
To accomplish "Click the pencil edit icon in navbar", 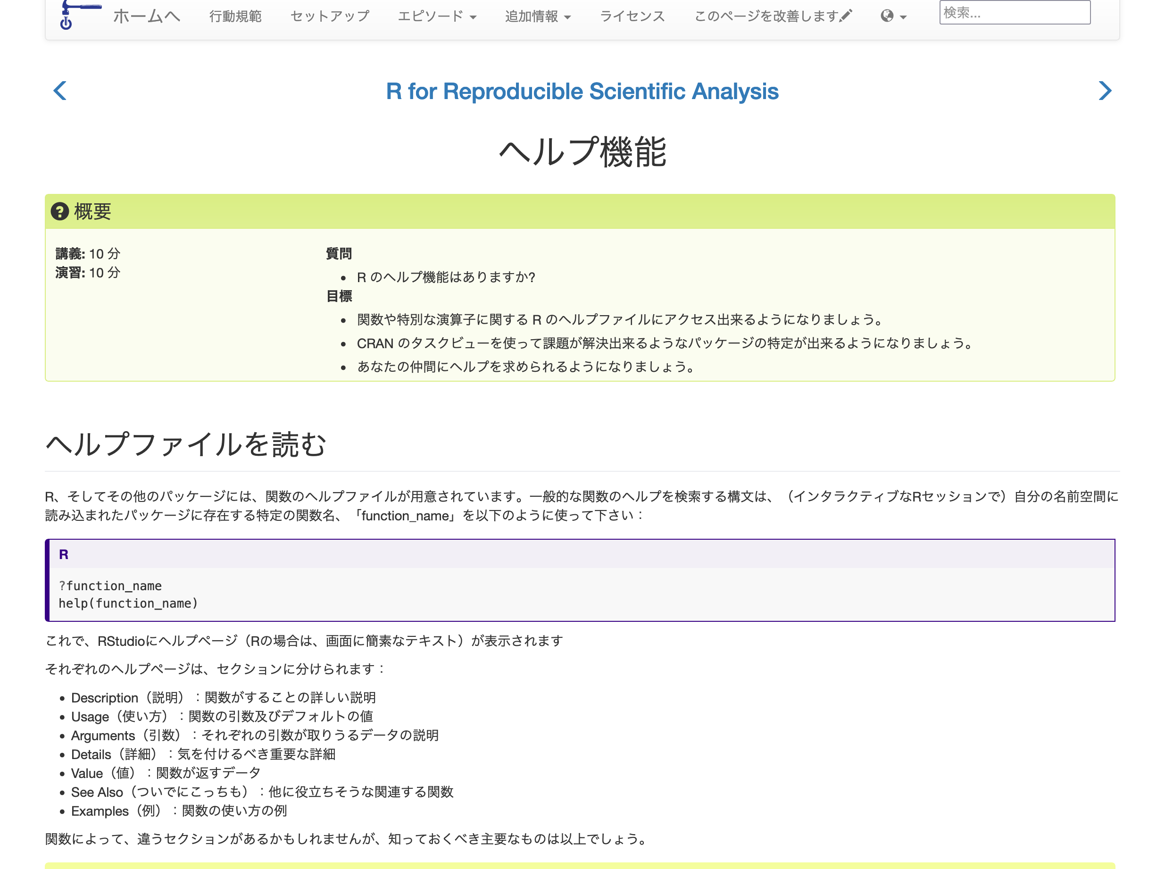I will point(845,16).
